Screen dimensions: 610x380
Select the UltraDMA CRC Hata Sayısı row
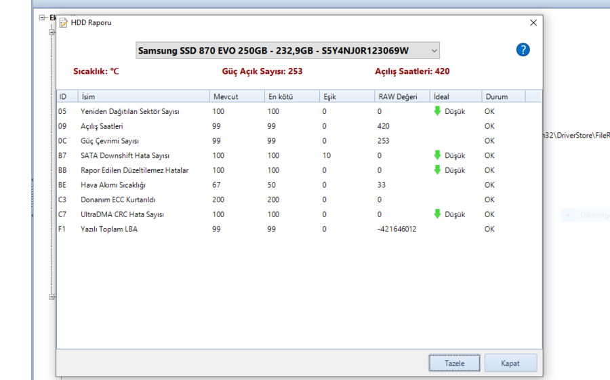[x=299, y=214]
